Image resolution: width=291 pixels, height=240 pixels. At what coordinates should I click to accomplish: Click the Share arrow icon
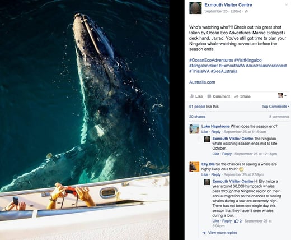[x=236, y=96]
